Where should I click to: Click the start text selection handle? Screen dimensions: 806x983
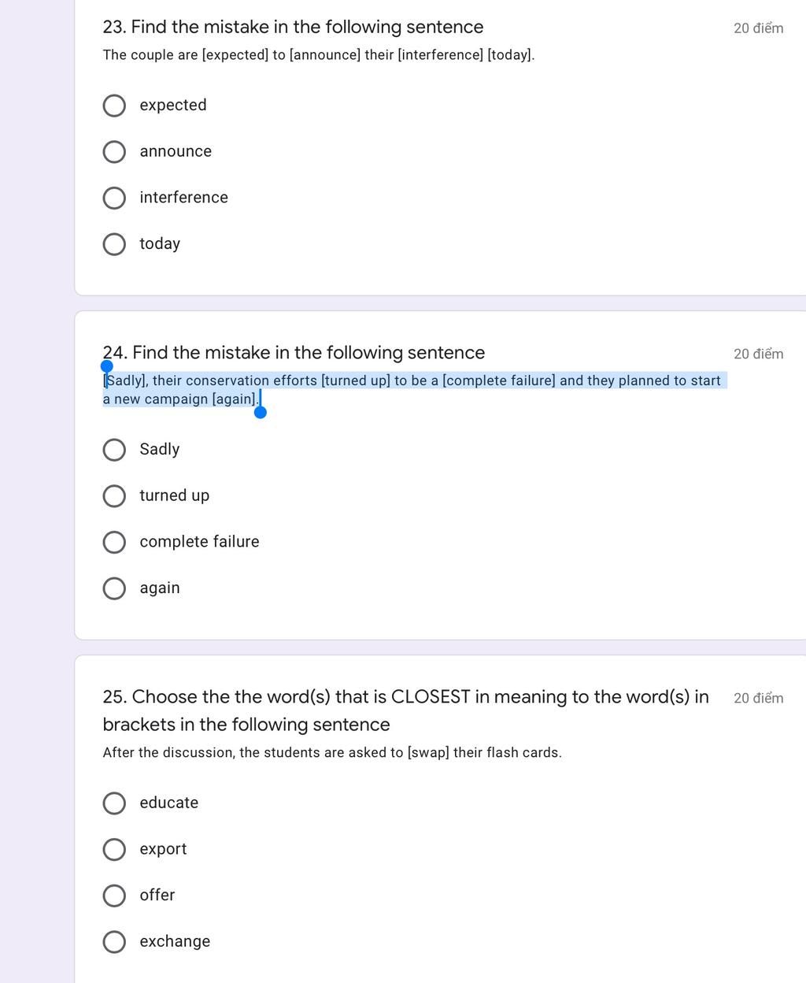[107, 366]
